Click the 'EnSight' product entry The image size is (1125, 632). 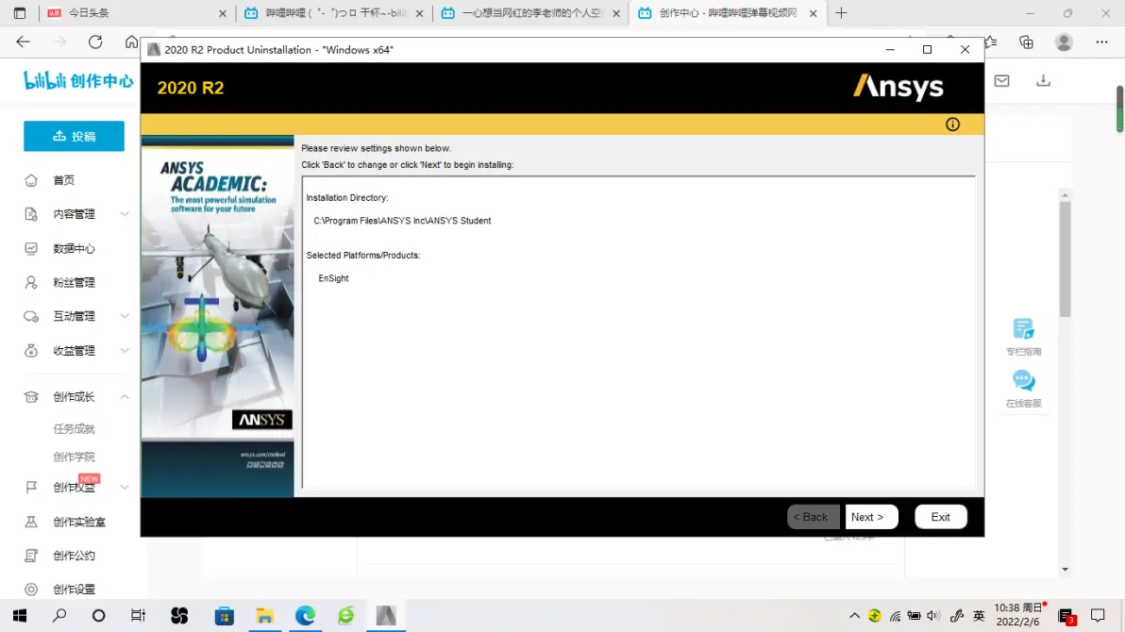point(333,278)
